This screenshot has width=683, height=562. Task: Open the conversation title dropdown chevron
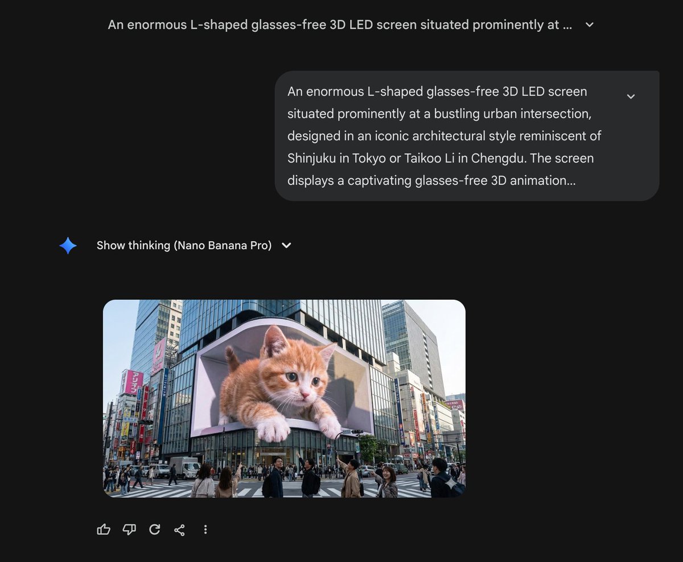(590, 24)
